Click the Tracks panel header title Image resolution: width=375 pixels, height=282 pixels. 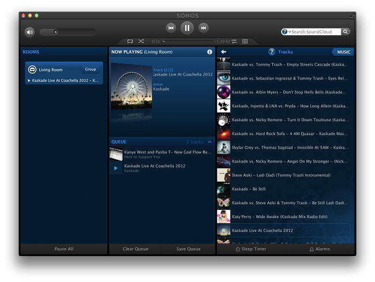pos(285,52)
